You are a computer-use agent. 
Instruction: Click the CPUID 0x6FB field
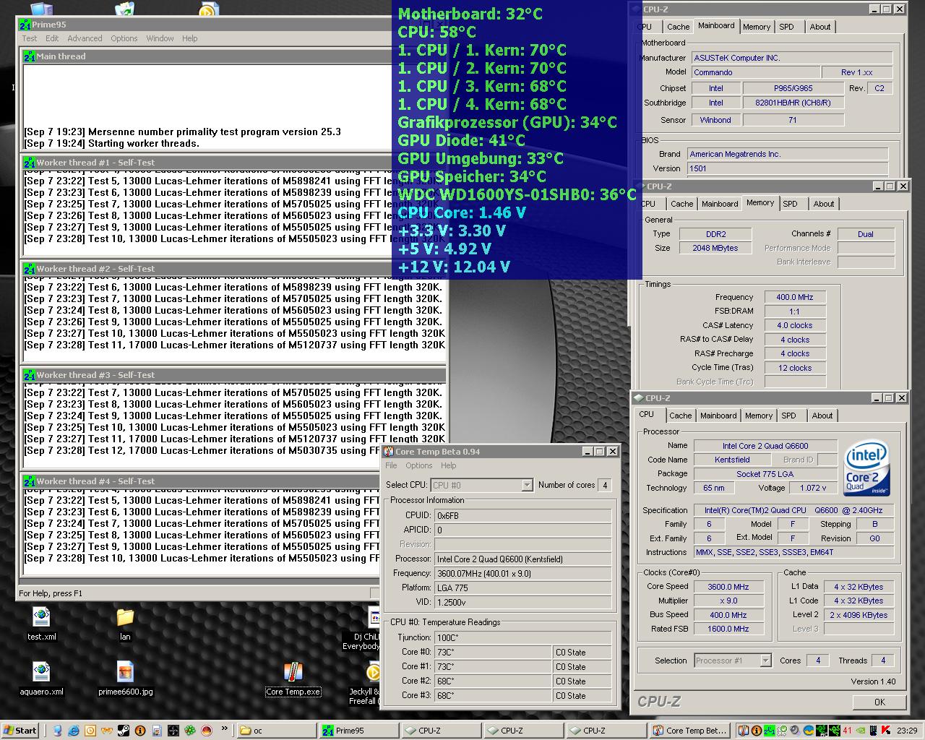tap(523, 515)
